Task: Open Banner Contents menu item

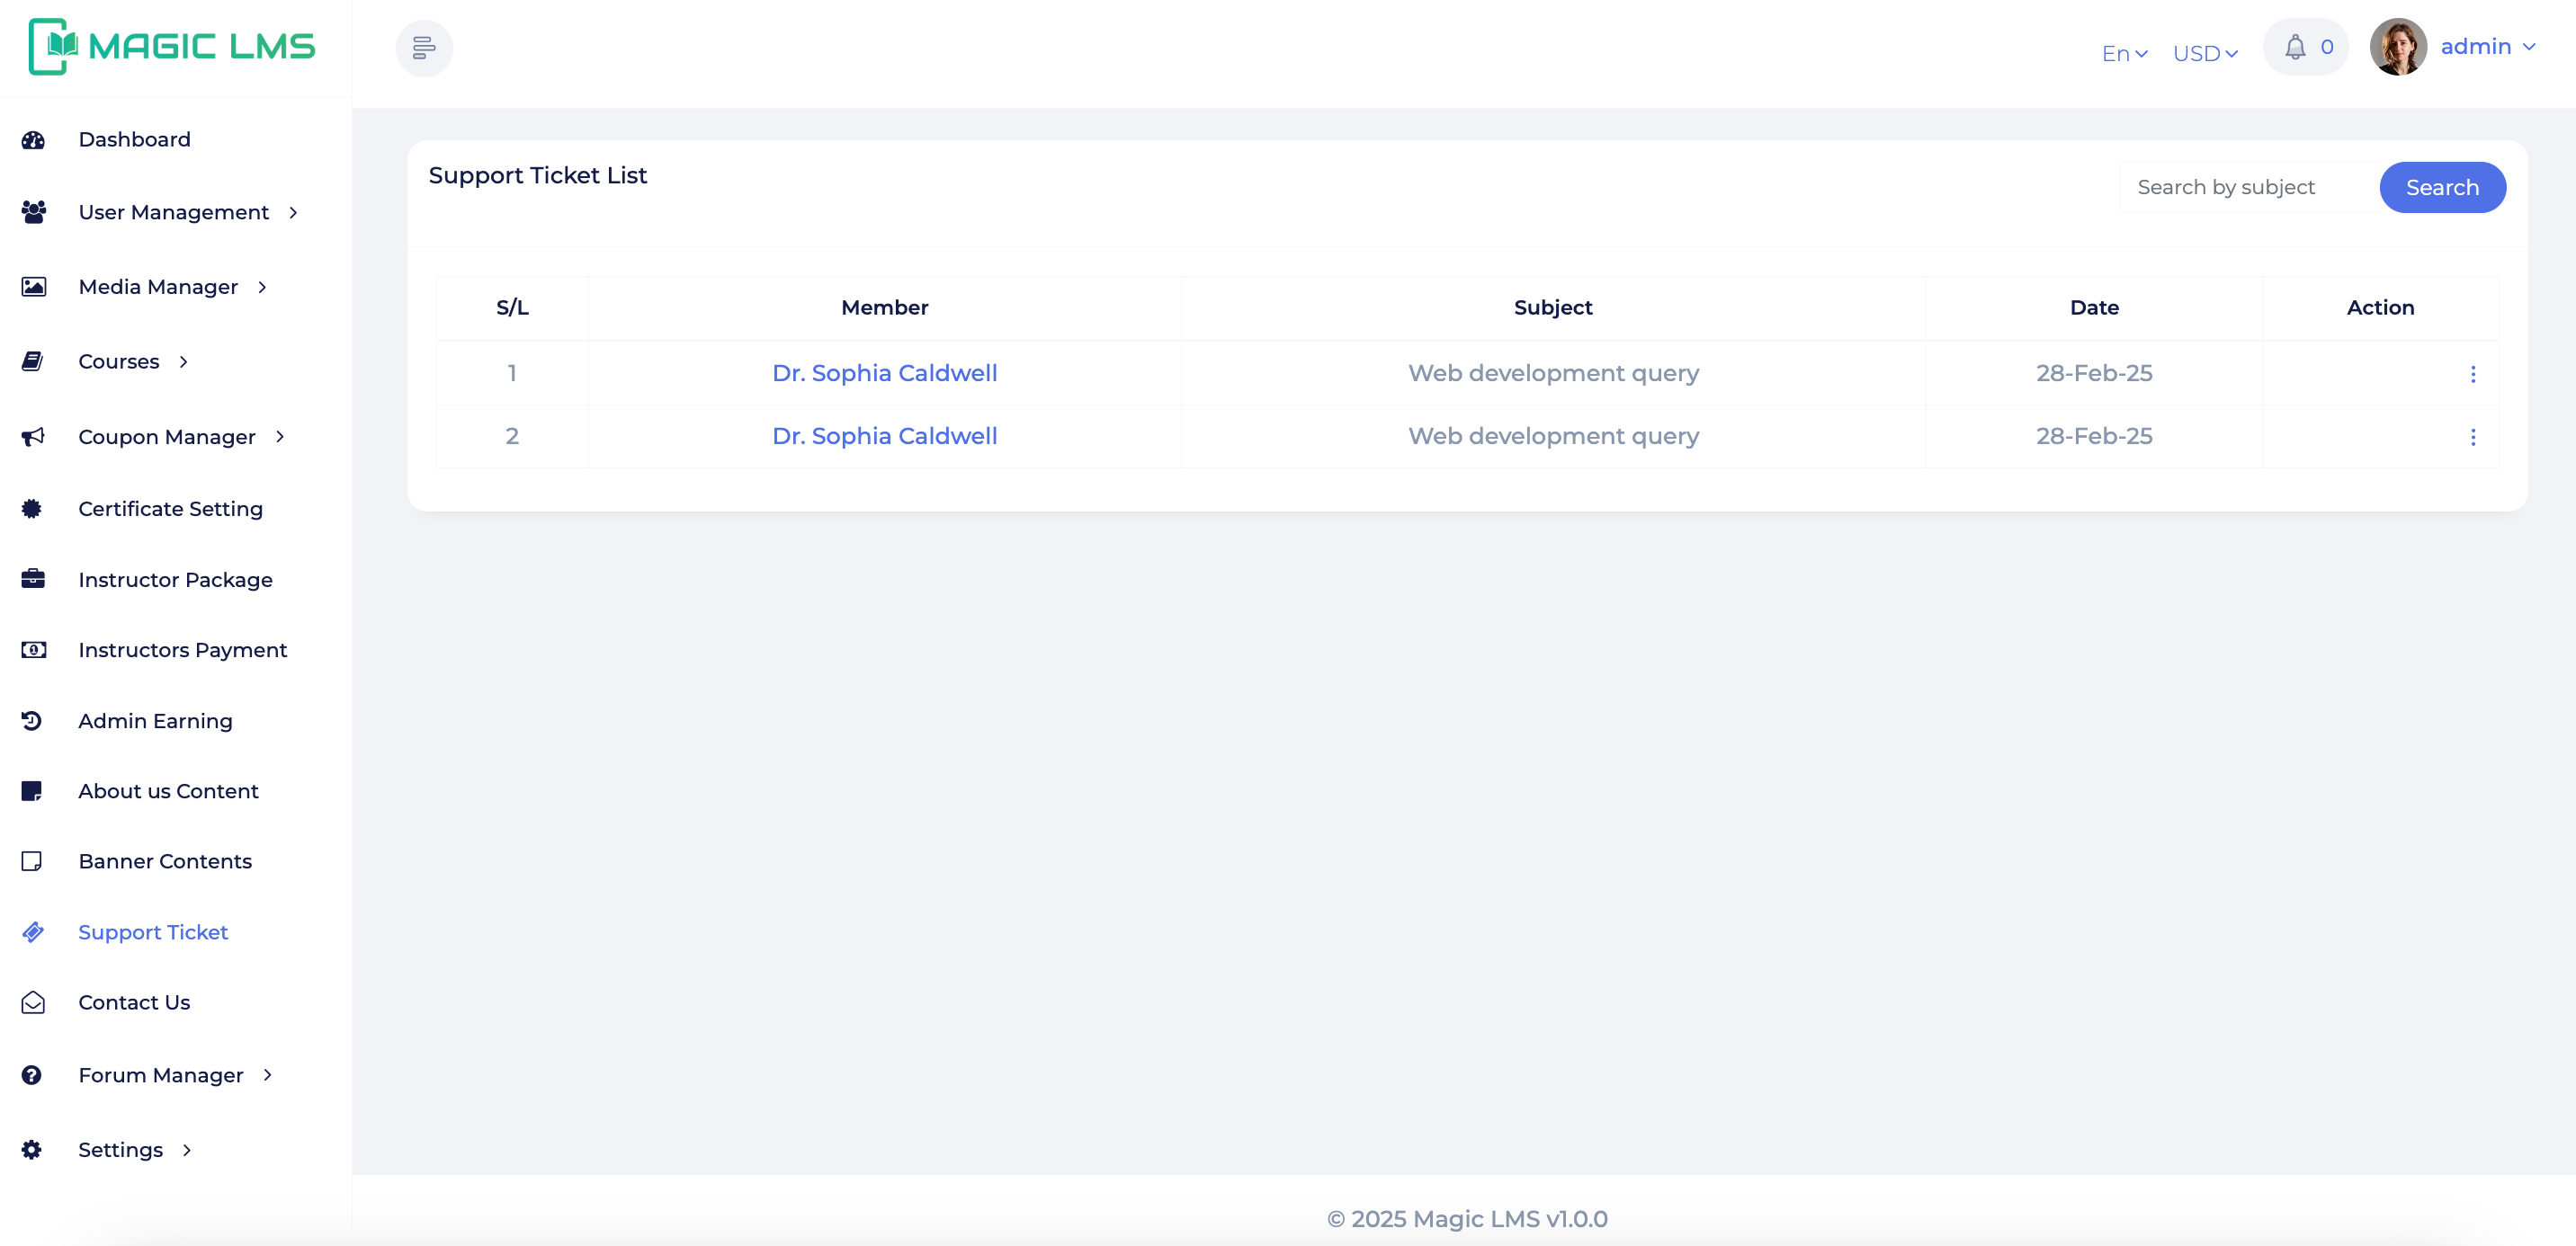Action: (x=165, y=861)
